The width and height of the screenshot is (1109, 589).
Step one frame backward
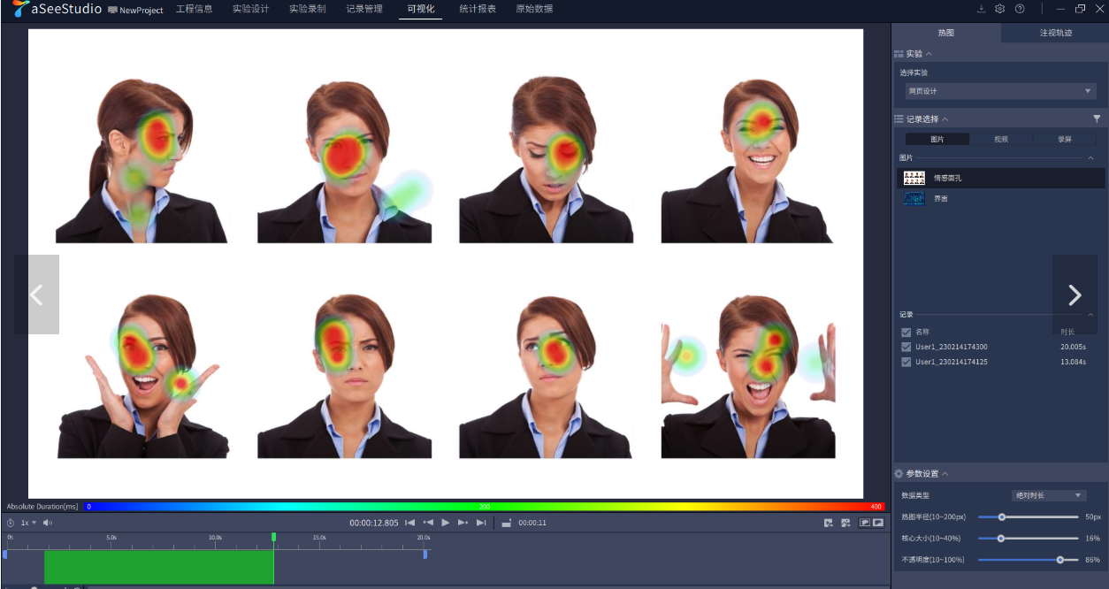click(428, 523)
